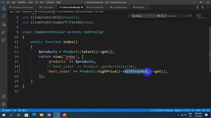
Task: Open Task View on taskbar
Action: pos(18,115)
